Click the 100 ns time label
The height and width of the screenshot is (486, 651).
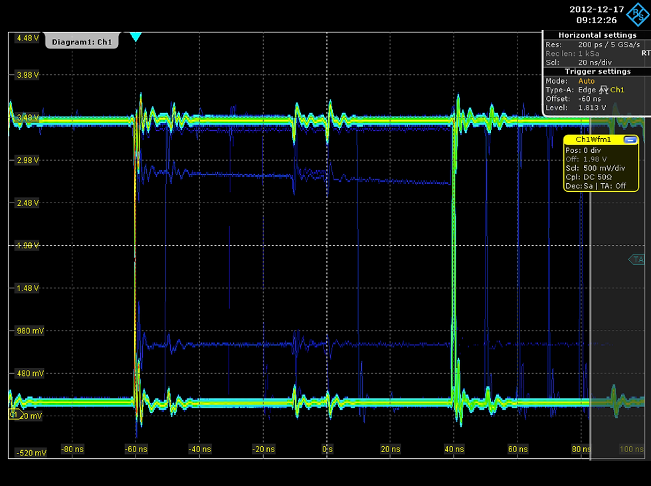coord(632,449)
